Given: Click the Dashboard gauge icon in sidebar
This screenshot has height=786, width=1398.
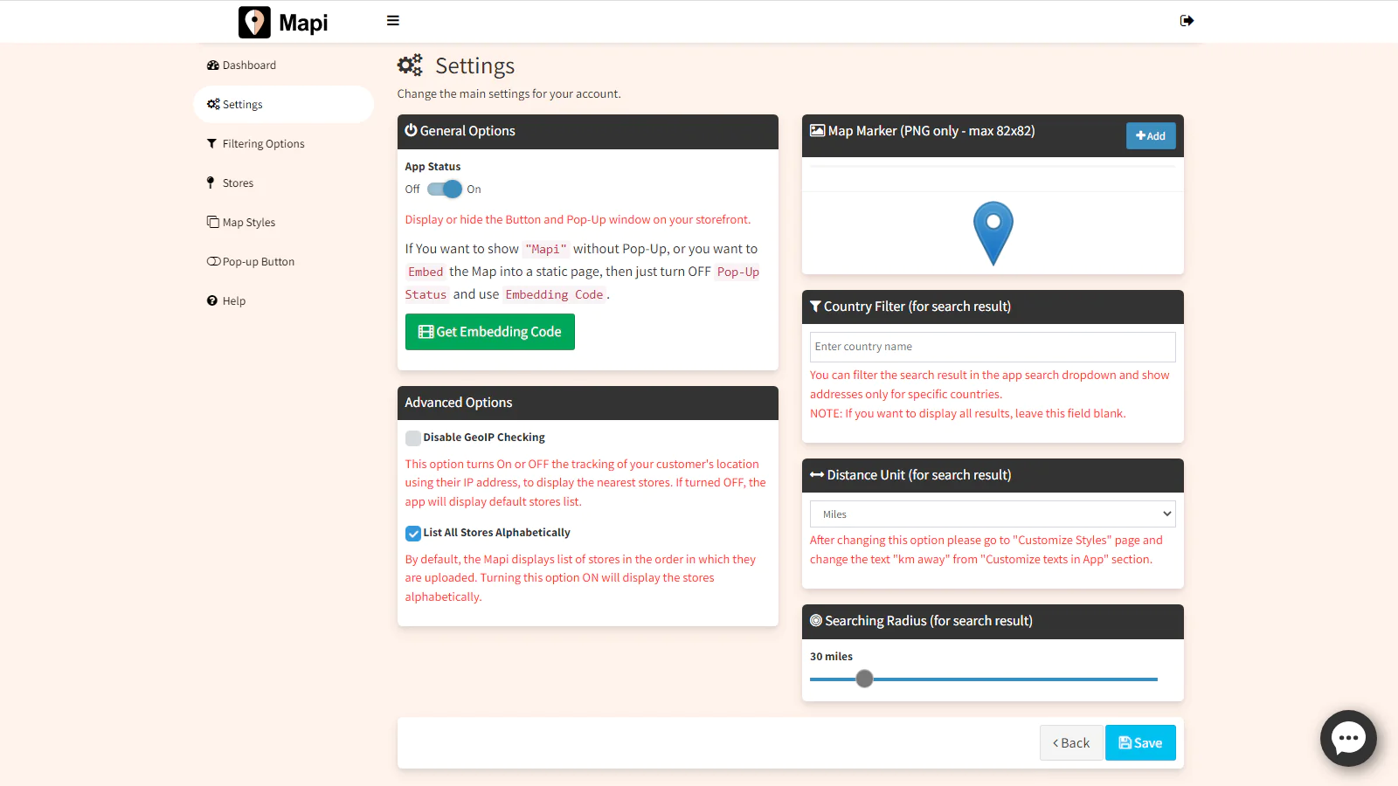Looking at the screenshot, I should pyautogui.click(x=212, y=65).
